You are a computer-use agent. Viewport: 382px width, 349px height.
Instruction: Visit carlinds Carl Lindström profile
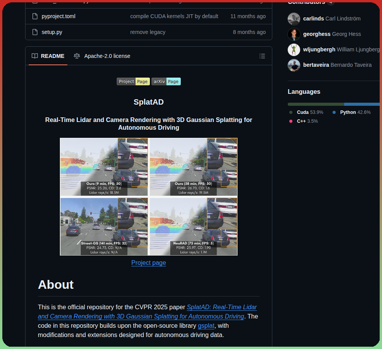click(x=332, y=19)
